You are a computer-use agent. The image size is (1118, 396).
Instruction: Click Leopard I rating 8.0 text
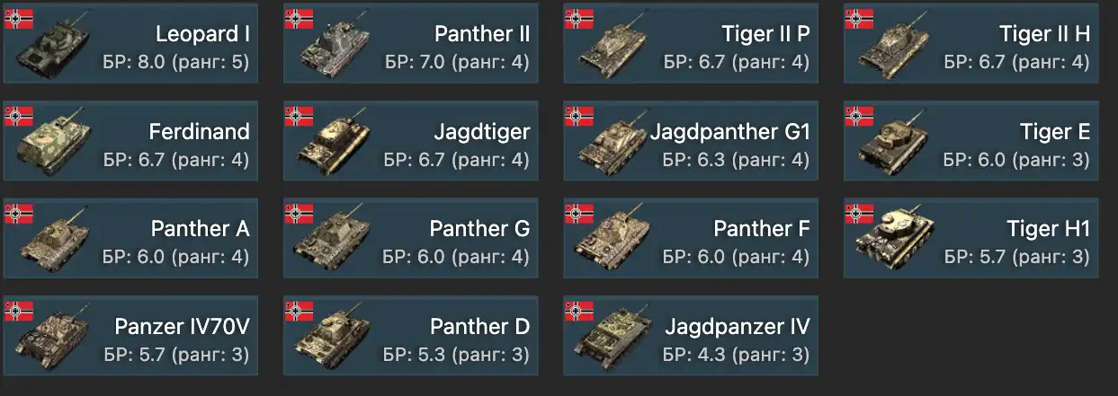point(176,63)
